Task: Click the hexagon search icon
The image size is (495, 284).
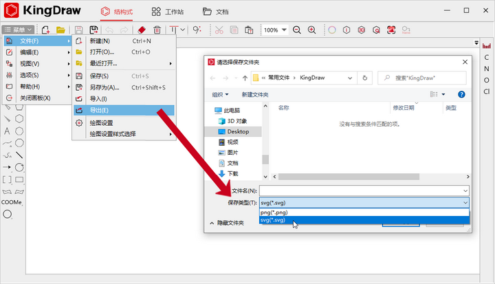Action: click(376, 30)
